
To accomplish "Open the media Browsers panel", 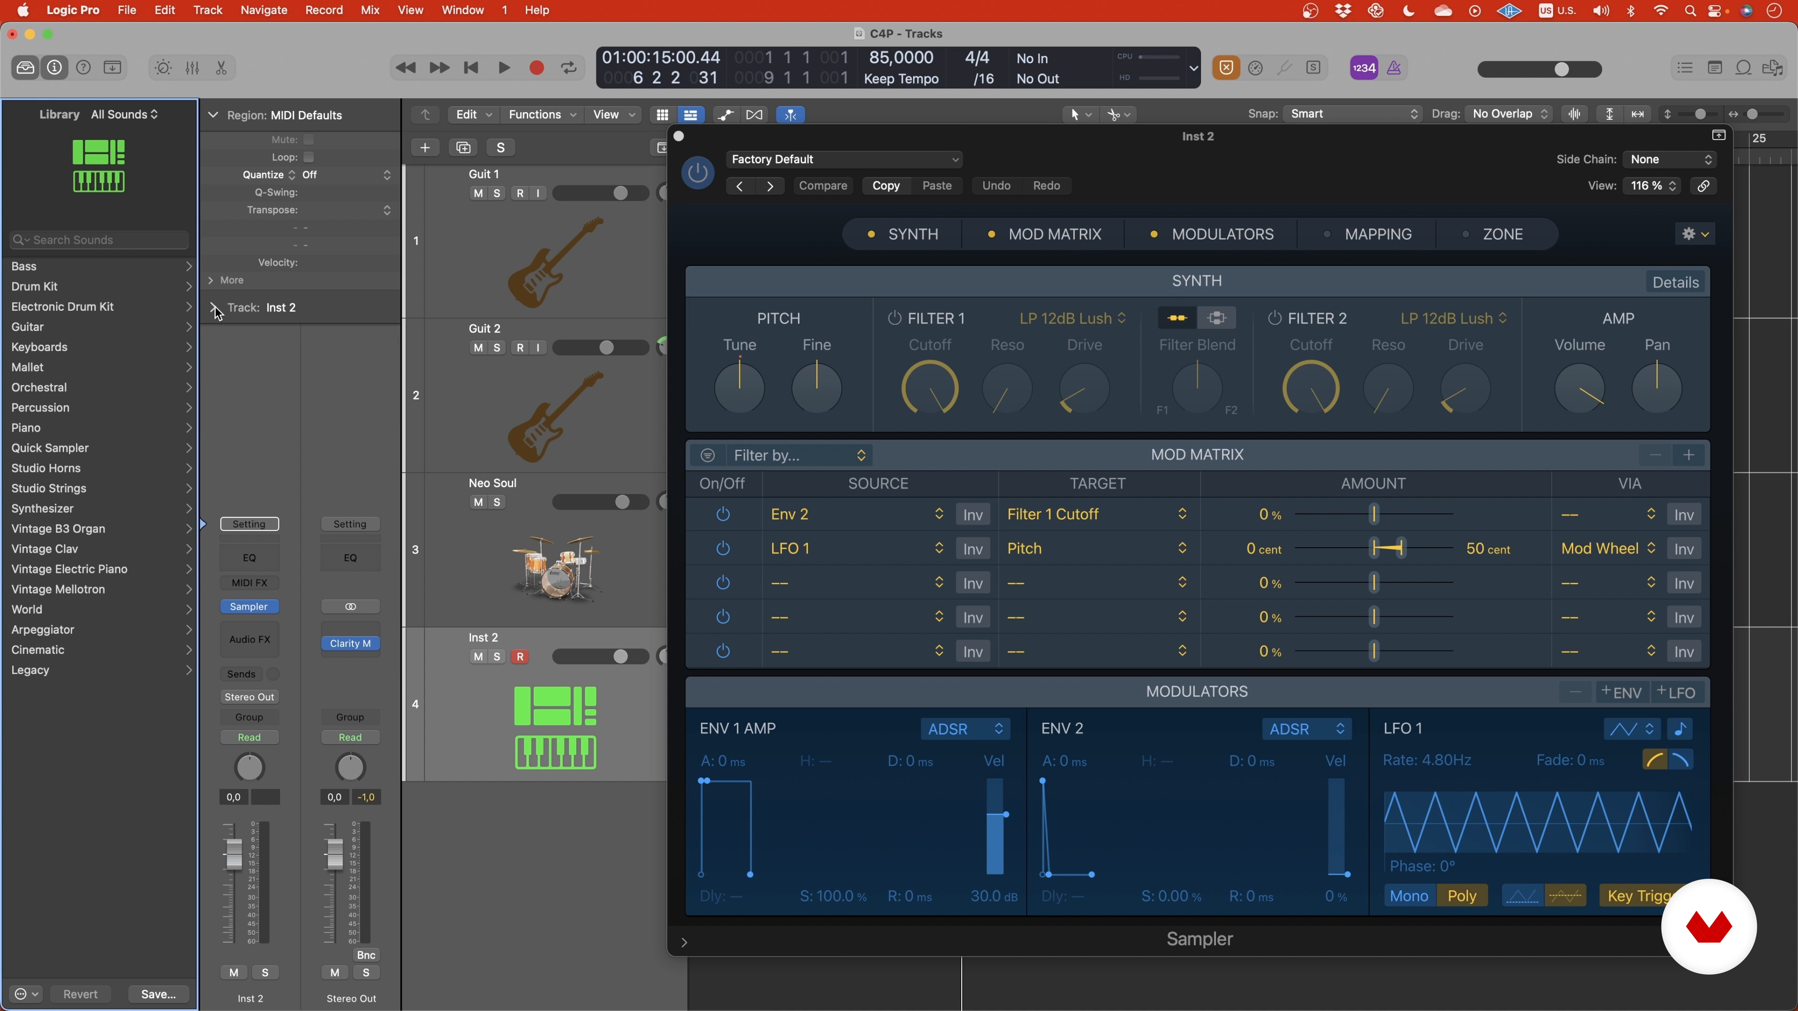I will (x=1773, y=68).
